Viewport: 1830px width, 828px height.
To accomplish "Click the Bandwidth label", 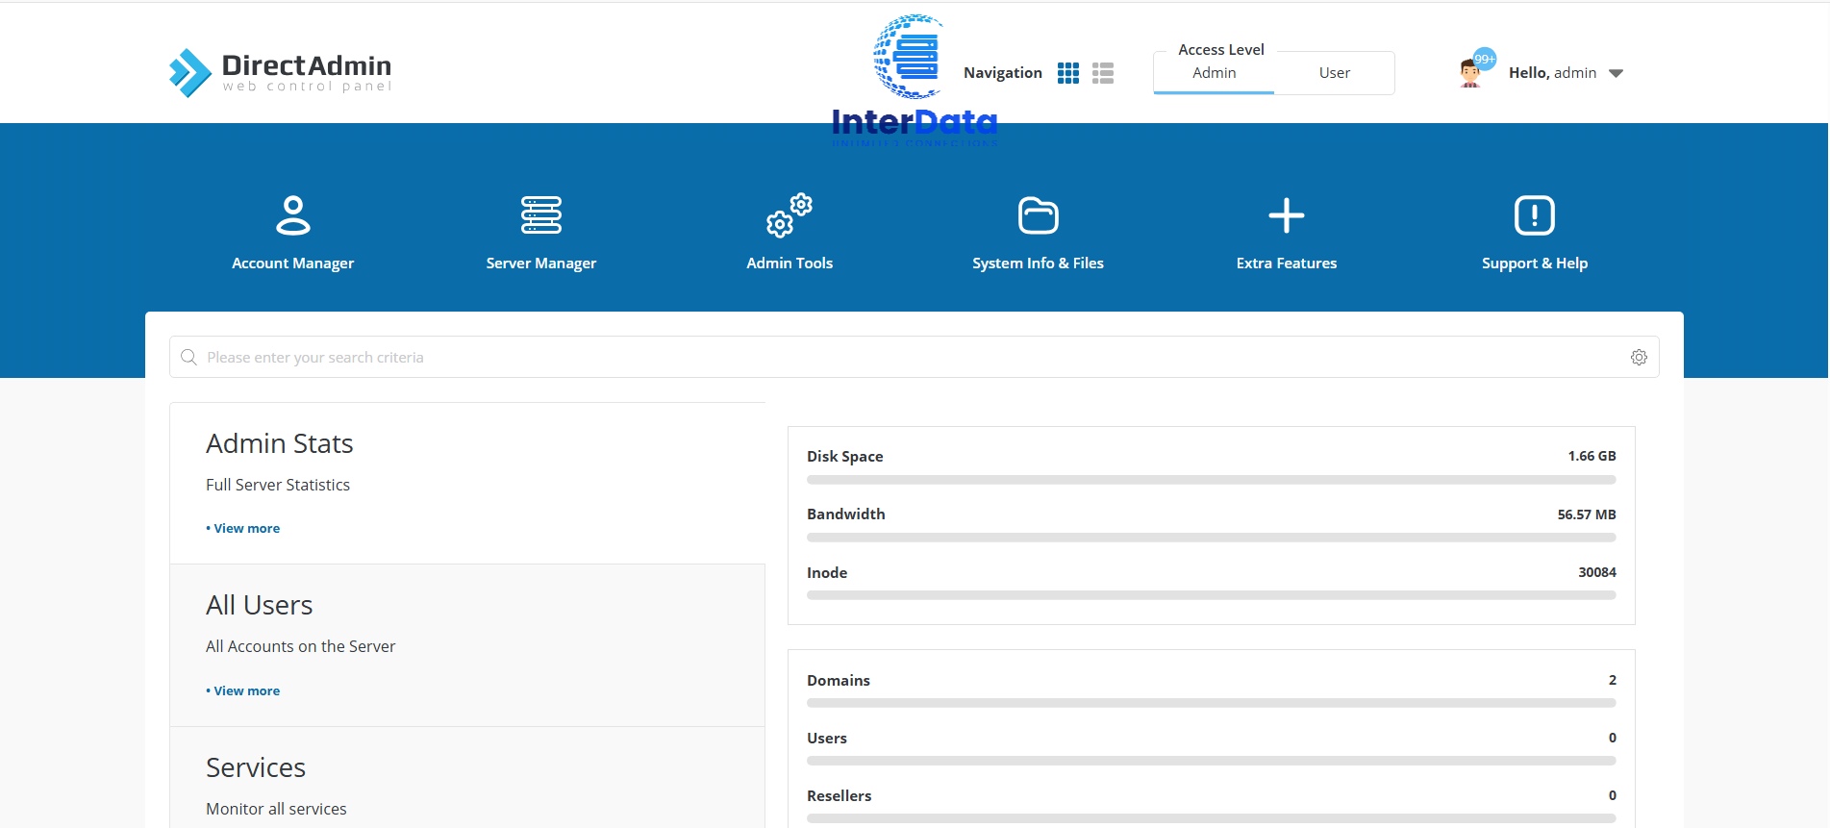I will pyautogui.click(x=845, y=514).
